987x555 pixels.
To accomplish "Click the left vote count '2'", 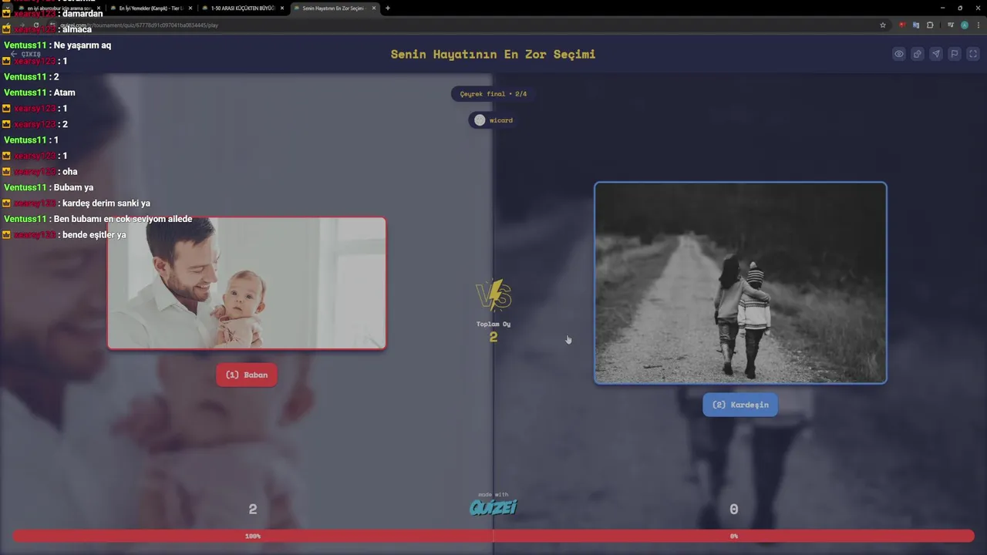I will pyautogui.click(x=253, y=510).
